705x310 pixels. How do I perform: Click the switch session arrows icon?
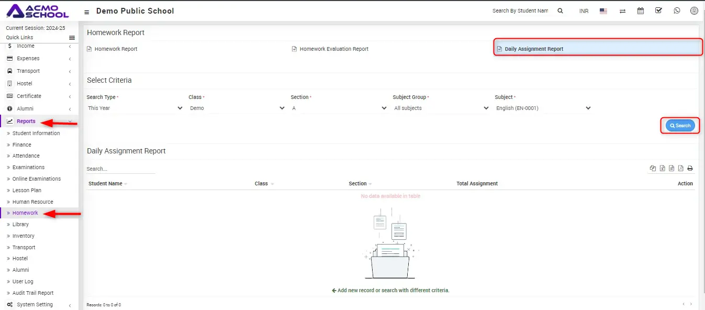622,11
